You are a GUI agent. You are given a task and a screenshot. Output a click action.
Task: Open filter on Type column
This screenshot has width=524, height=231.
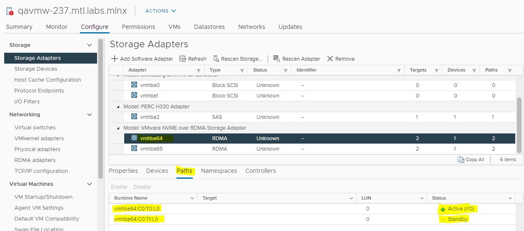click(x=242, y=70)
